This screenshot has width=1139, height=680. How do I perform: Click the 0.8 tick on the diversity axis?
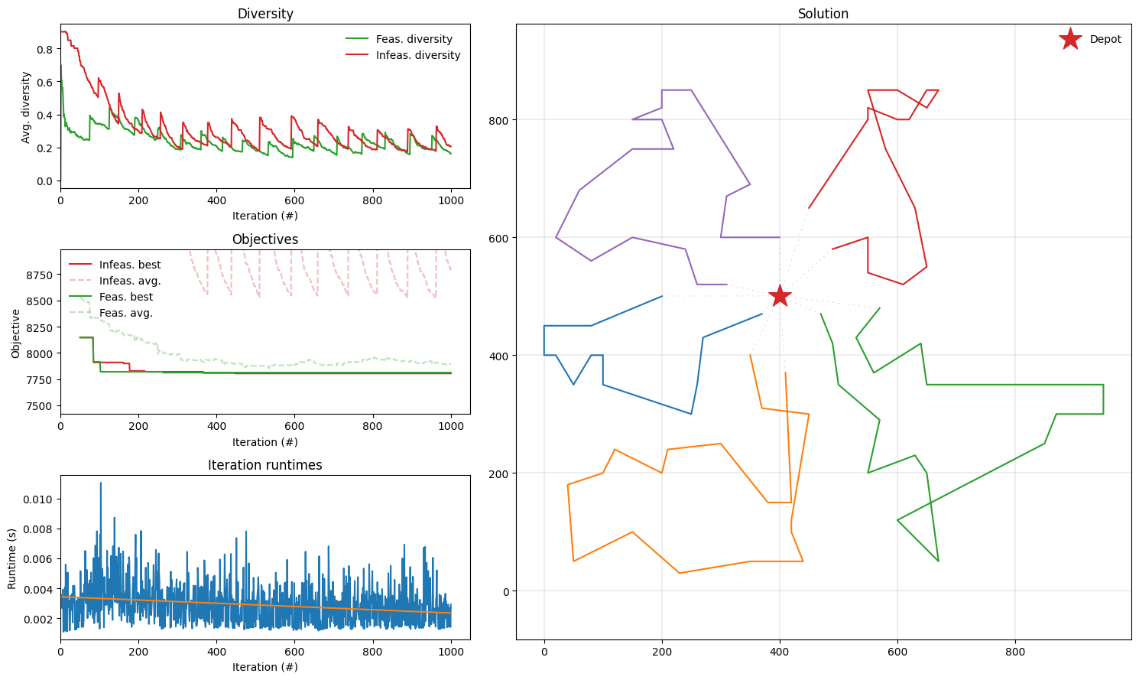(x=45, y=50)
